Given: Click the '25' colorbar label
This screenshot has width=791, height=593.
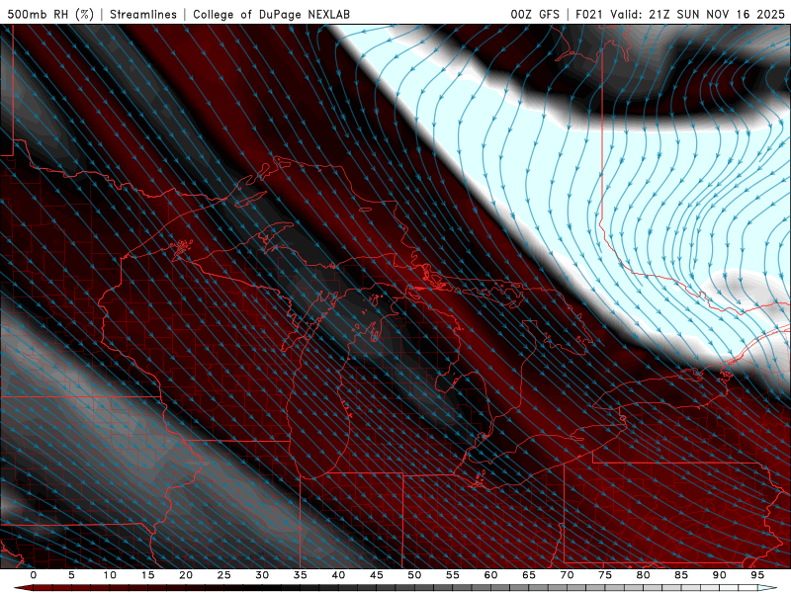Looking at the screenshot, I should coord(224,575).
